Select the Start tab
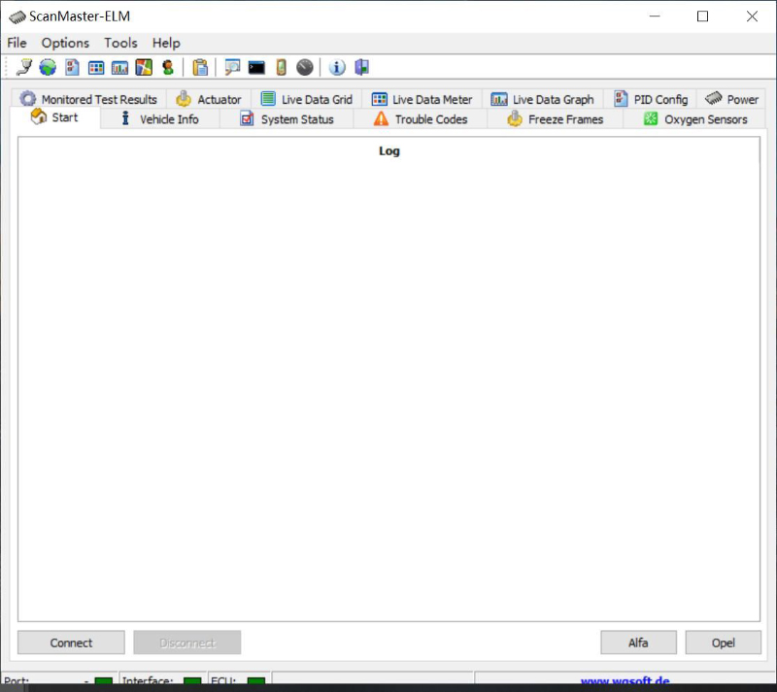The image size is (777, 692). pyautogui.click(x=55, y=117)
